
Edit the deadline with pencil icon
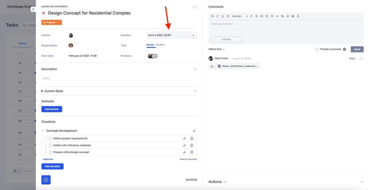point(193,35)
